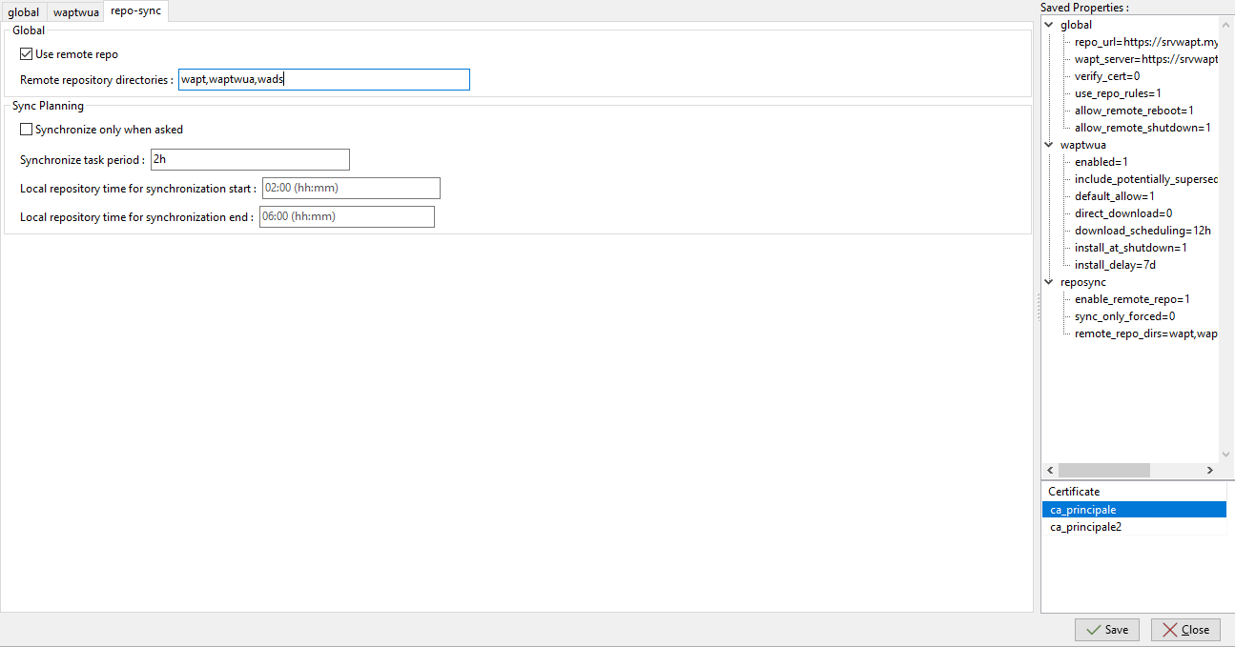The width and height of the screenshot is (1235, 647).
Task: Switch to the global tab
Action: click(24, 12)
